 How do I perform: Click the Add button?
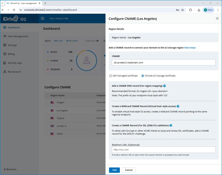tap(114, 170)
